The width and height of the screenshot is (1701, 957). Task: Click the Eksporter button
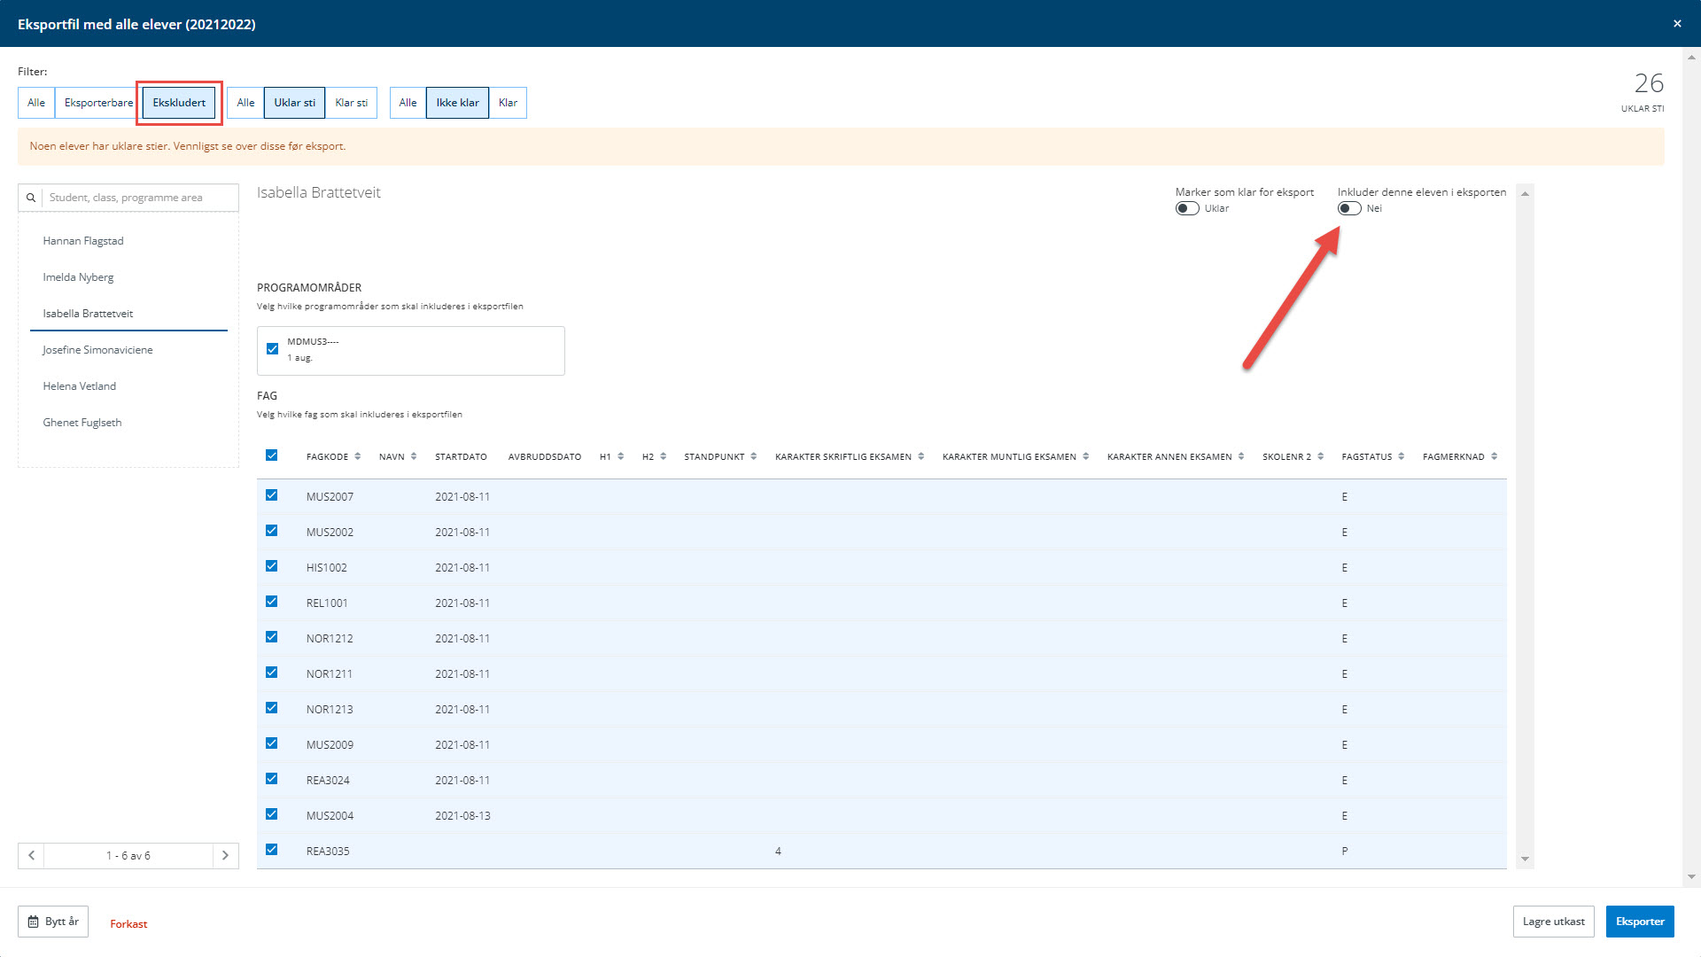click(1640, 922)
